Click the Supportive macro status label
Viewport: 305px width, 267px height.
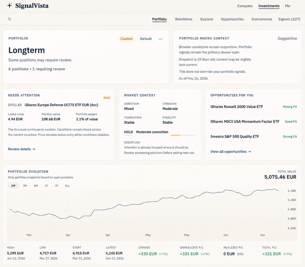pos(287,38)
